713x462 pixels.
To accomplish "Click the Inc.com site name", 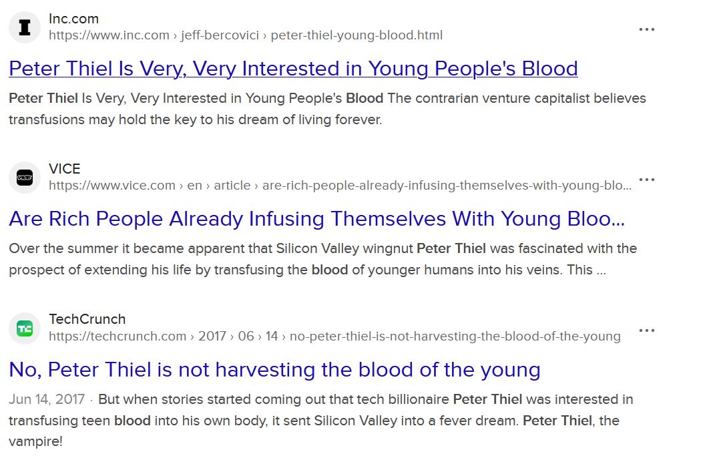I will tap(73, 19).
